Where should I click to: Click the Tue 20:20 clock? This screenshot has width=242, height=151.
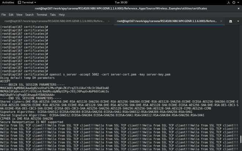tap(121, 2)
